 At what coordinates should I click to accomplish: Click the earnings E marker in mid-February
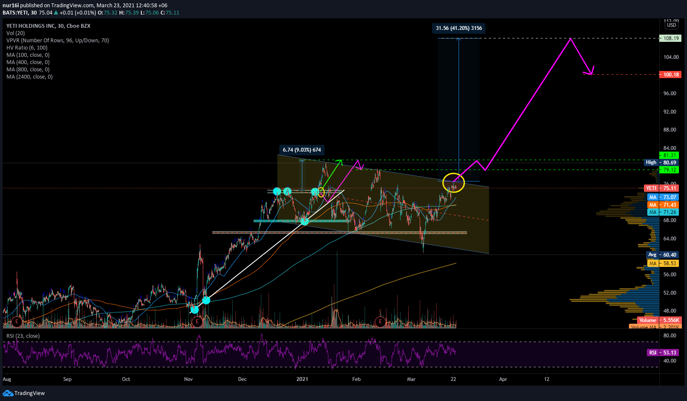pos(380,322)
